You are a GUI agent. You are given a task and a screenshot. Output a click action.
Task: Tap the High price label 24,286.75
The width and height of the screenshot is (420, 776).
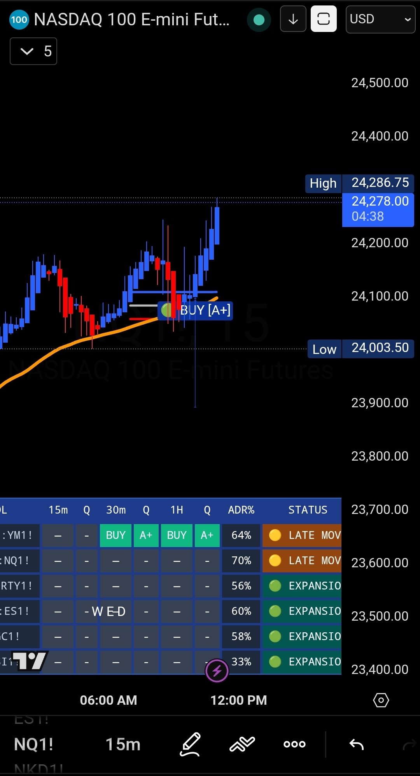tap(359, 183)
